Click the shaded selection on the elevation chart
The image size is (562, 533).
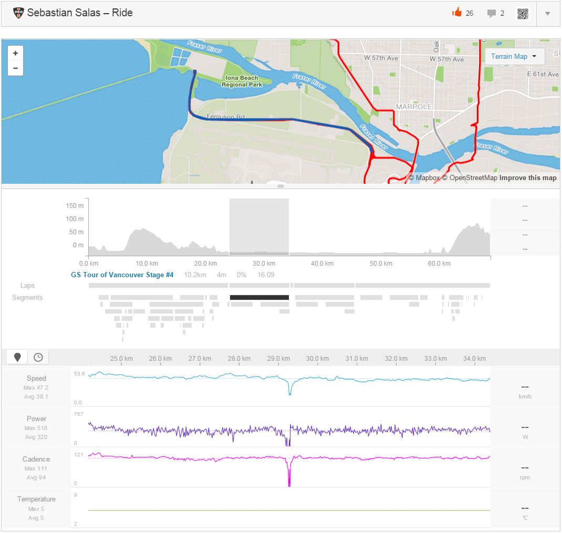coord(259,226)
